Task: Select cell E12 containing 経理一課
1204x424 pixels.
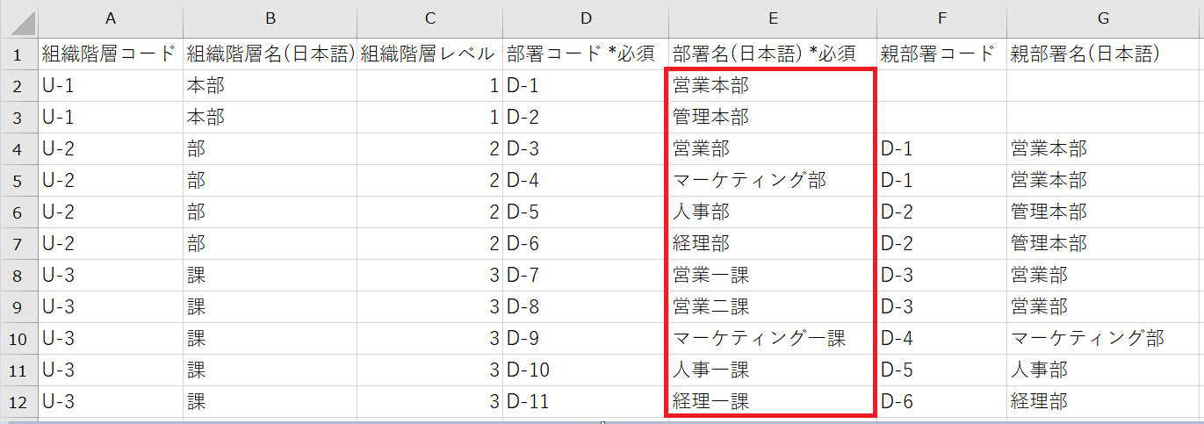Action: point(771,402)
